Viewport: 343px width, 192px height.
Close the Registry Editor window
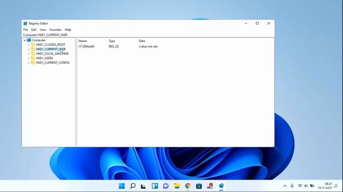[x=269, y=23]
